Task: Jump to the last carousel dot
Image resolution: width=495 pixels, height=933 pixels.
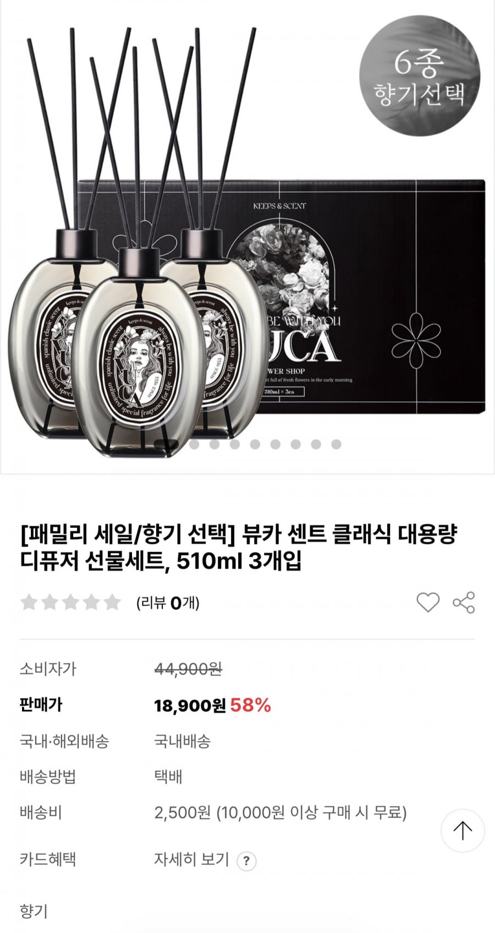Action: (336, 444)
